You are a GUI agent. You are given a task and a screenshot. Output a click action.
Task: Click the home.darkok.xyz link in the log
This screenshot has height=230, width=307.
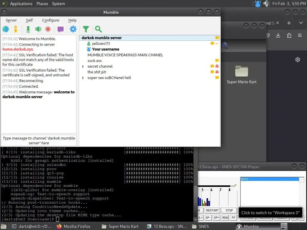pos(18,49)
